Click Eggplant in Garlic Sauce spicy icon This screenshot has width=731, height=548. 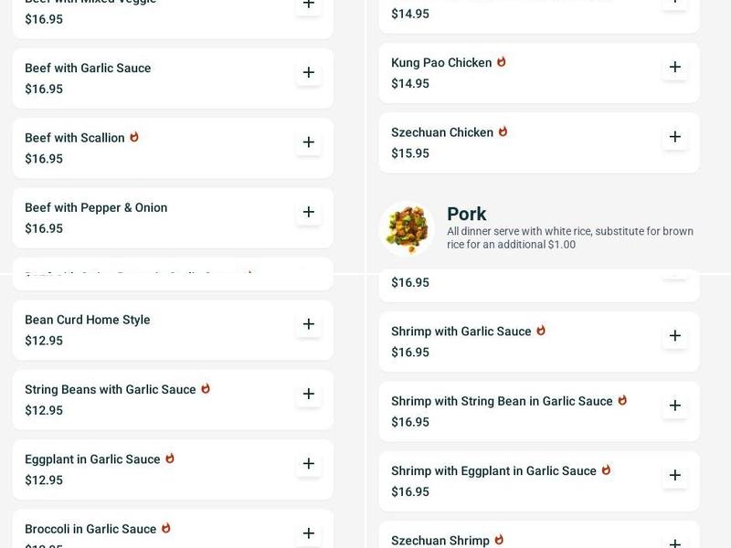pos(169,458)
